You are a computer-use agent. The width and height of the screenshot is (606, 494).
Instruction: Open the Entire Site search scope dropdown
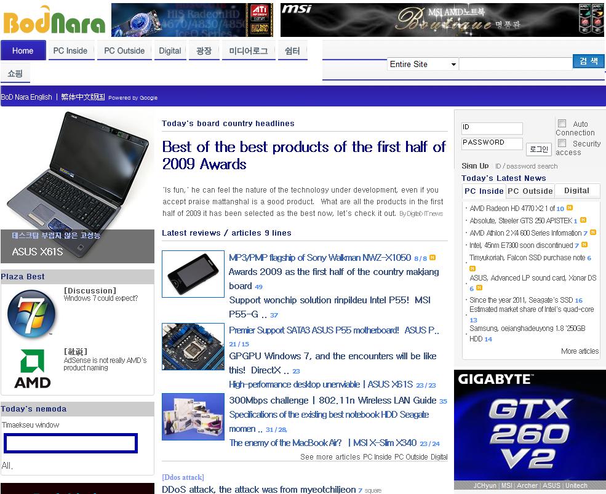coord(423,64)
